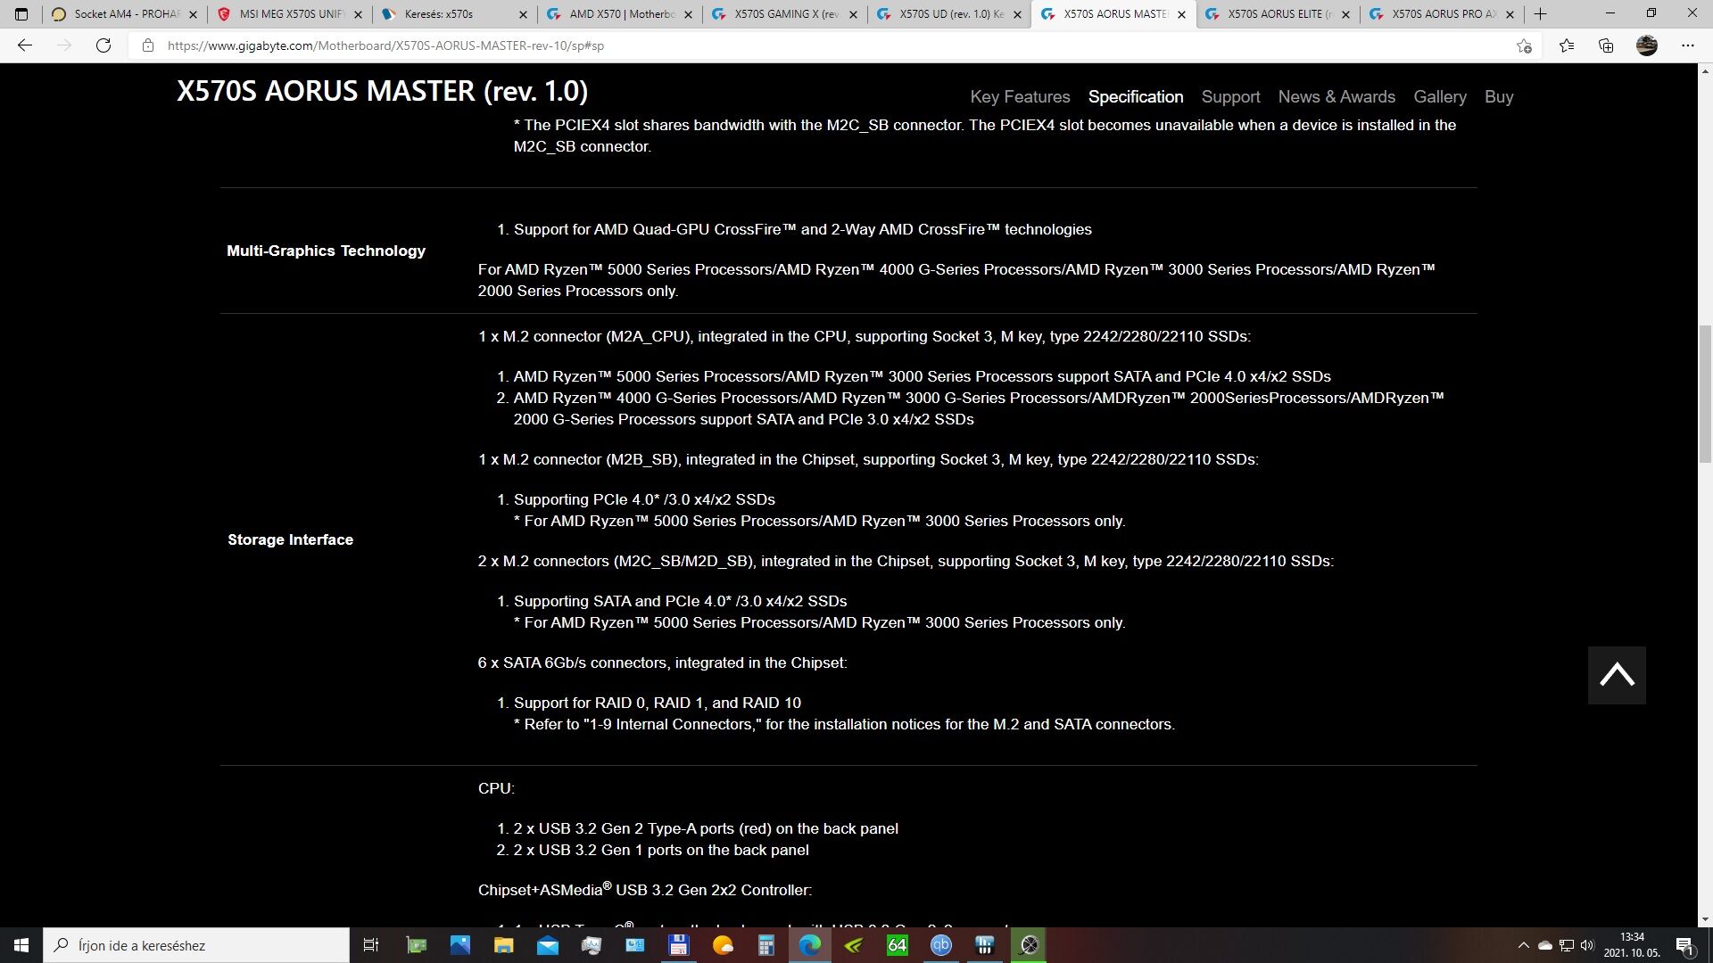Open File Explorer from the taskbar
Image resolution: width=1713 pixels, height=963 pixels.
coord(503,945)
